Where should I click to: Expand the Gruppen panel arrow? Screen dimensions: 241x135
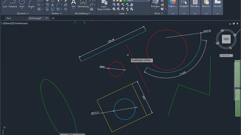[x=184, y=13]
